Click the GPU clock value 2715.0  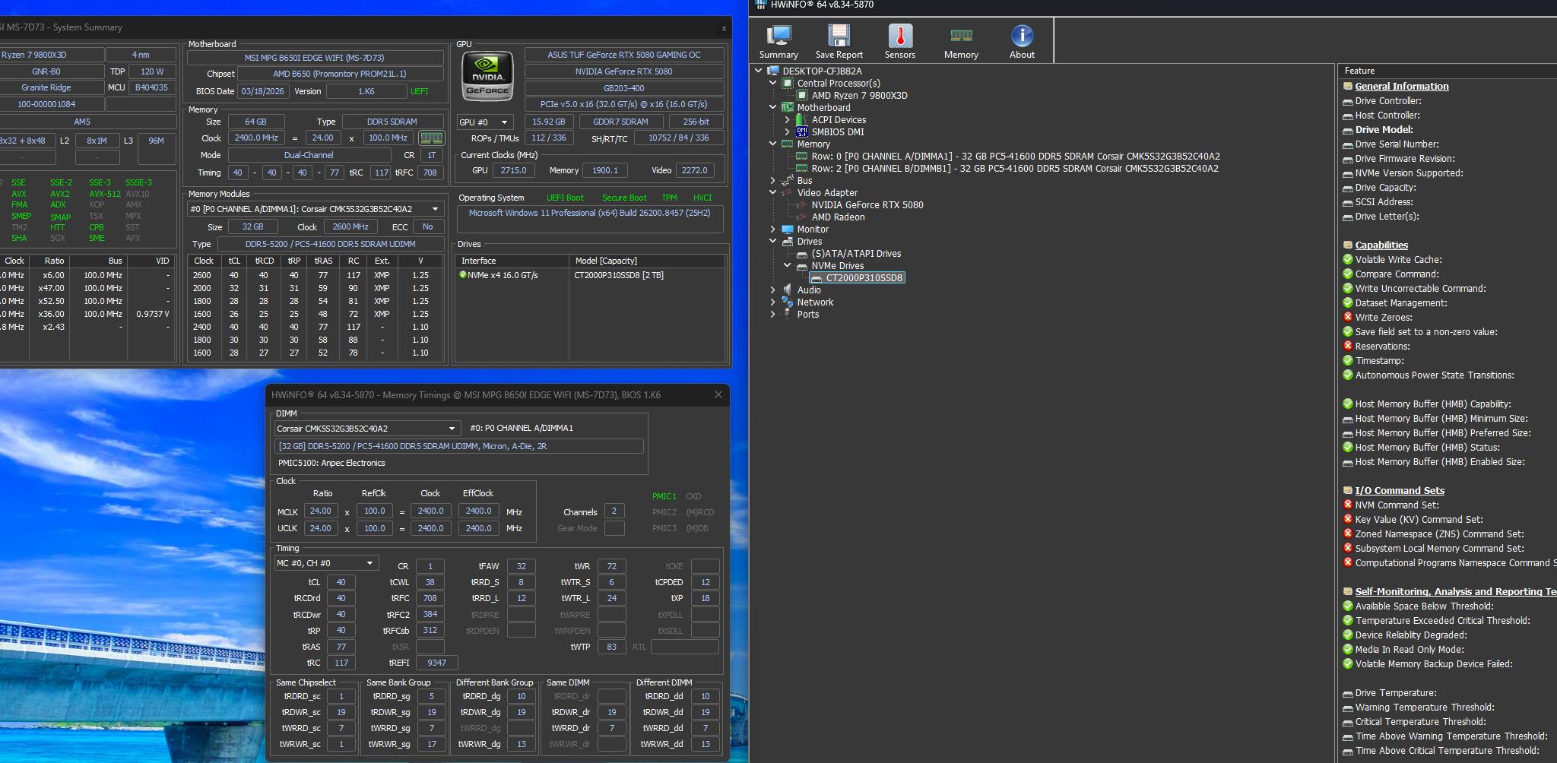[513, 171]
